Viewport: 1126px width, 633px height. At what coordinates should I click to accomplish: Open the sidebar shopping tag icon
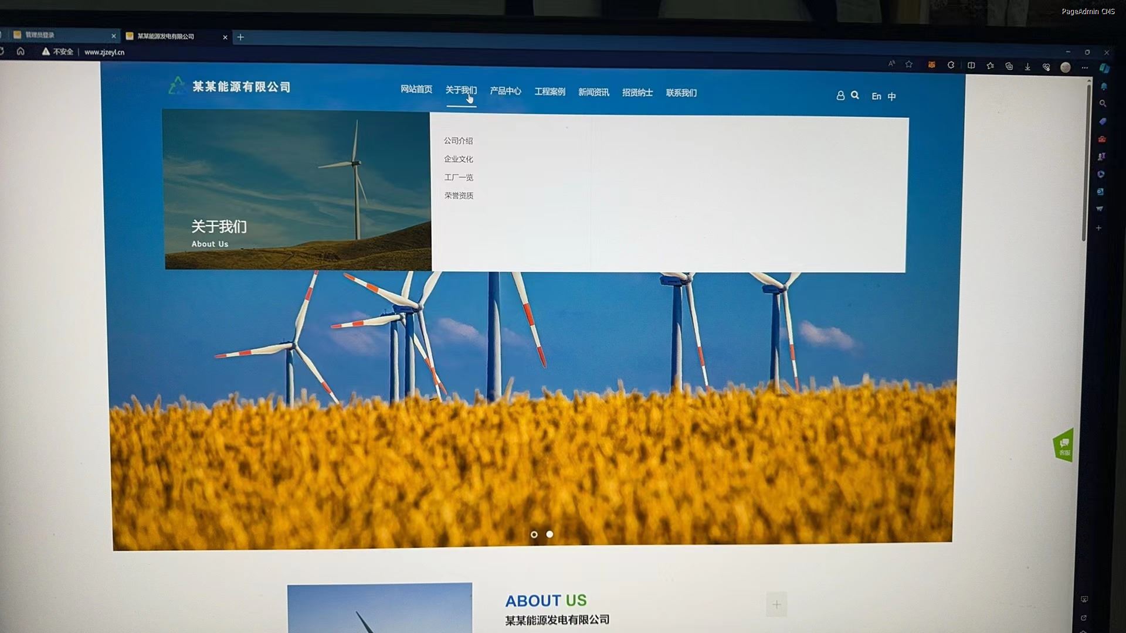point(1103,121)
